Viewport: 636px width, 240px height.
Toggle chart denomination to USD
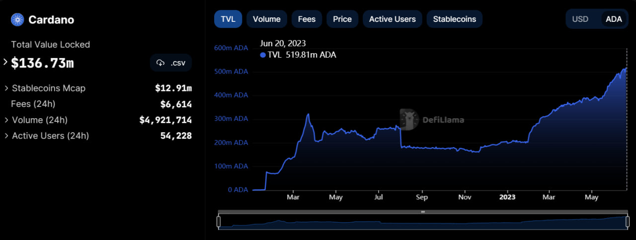[x=580, y=19]
